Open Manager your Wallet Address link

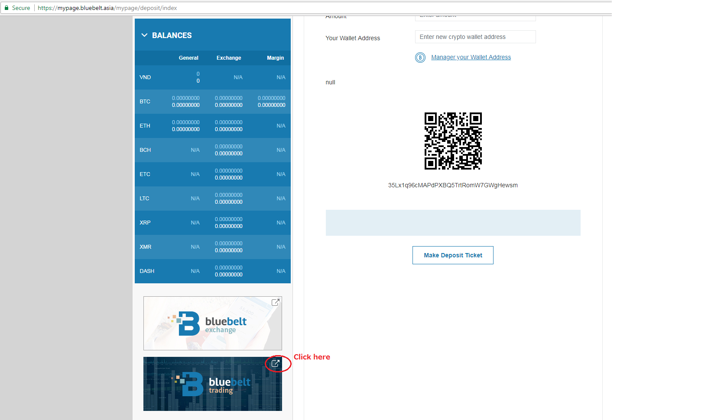(x=471, y=57)
